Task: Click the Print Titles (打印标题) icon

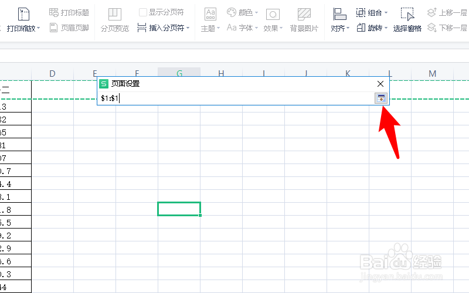Action: pos(54,12)
